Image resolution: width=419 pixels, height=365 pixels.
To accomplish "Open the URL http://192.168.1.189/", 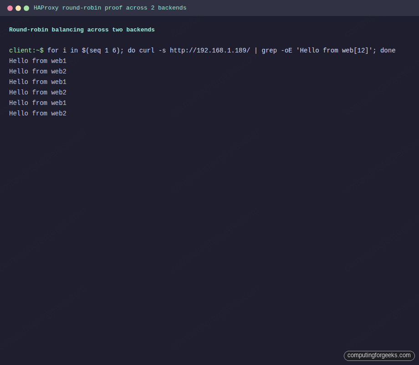I will [210, 50].
